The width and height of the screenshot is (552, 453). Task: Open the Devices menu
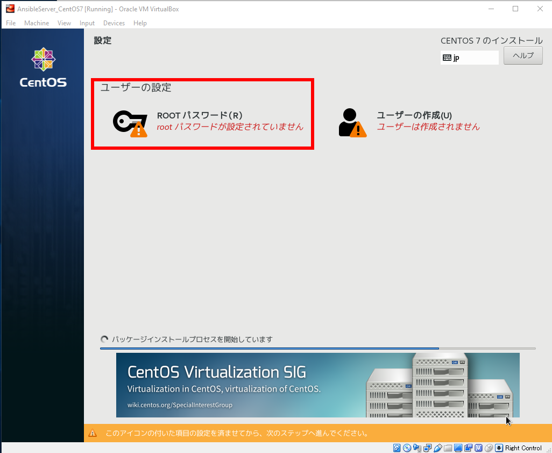pos(114,23)
